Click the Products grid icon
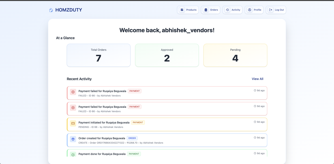Screen dimensions: 334x164 182,10
